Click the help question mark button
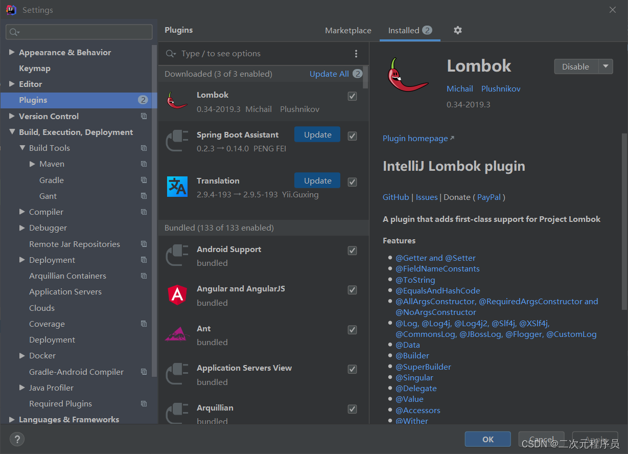 17,439
